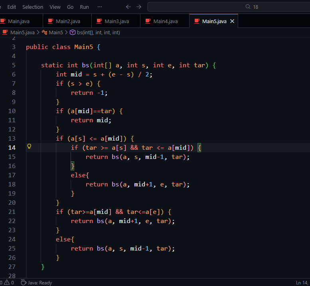
Task: Switch to the Main2.java tab
Action: (x=67, y=21)
